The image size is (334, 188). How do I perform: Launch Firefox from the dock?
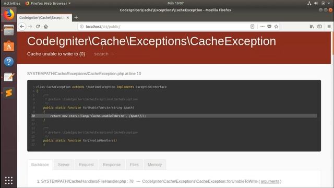(9, 15)
